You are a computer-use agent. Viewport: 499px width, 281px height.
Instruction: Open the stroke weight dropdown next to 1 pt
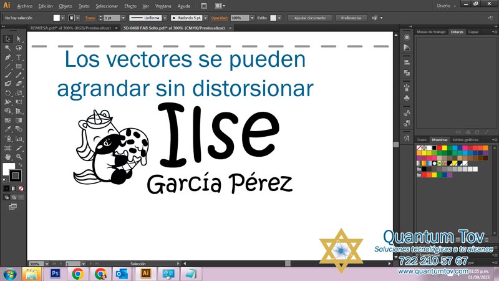tap(123, 18)
